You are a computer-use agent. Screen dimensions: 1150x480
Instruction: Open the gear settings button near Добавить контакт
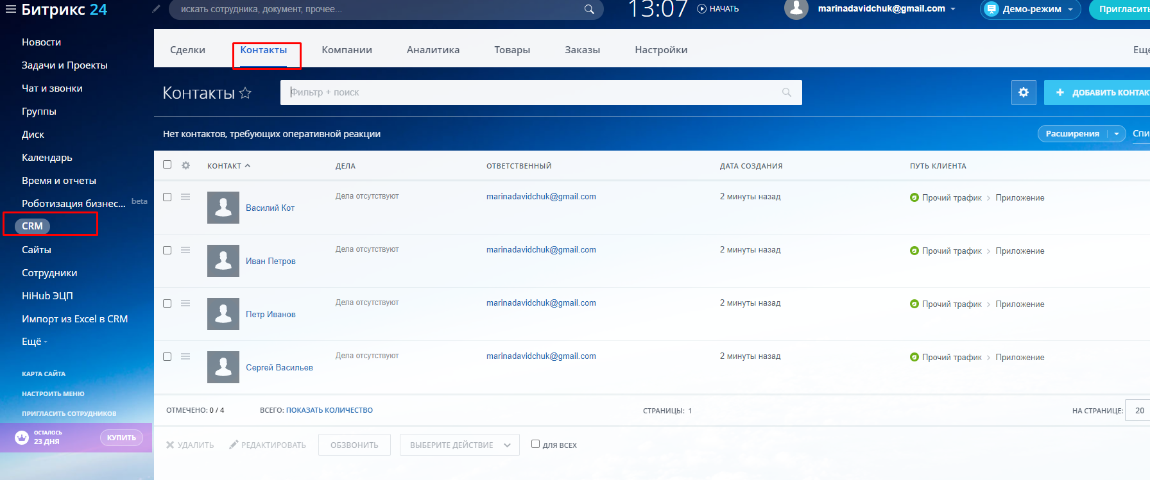(1024, 92)
